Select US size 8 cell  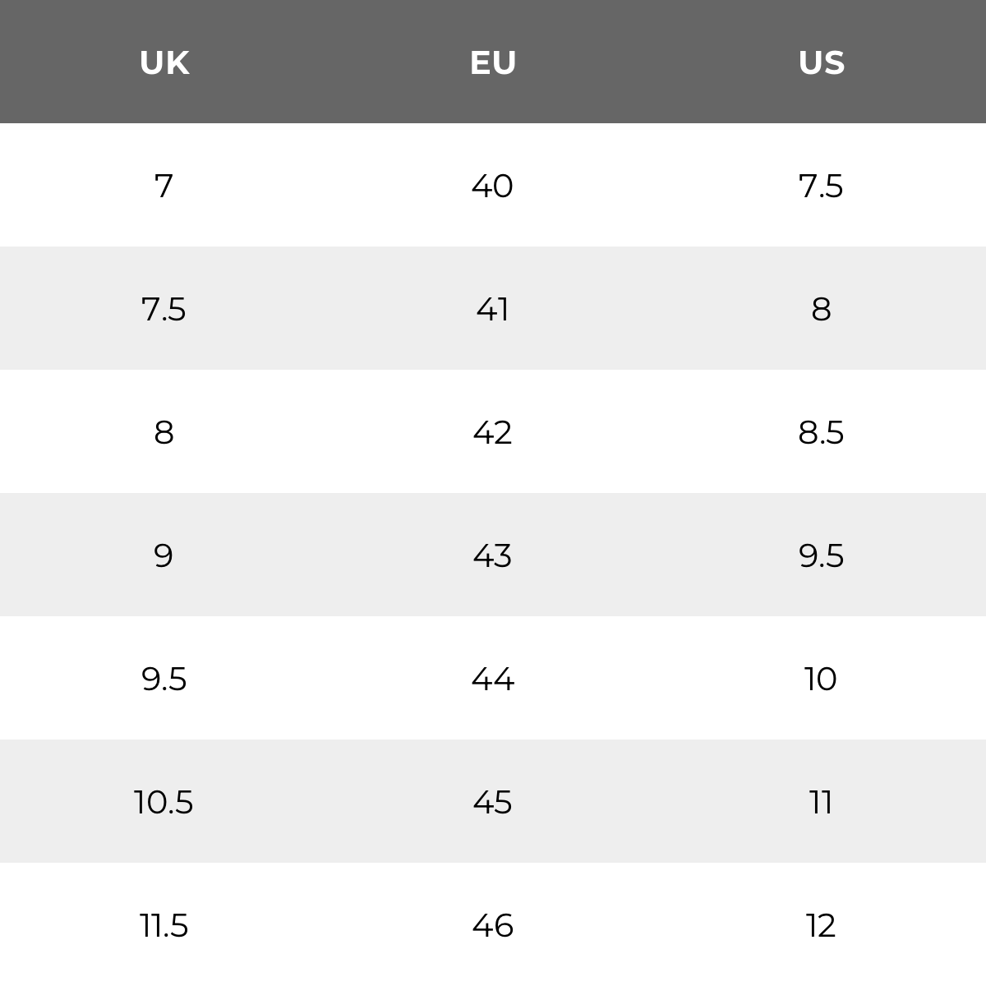click(821, 309)
